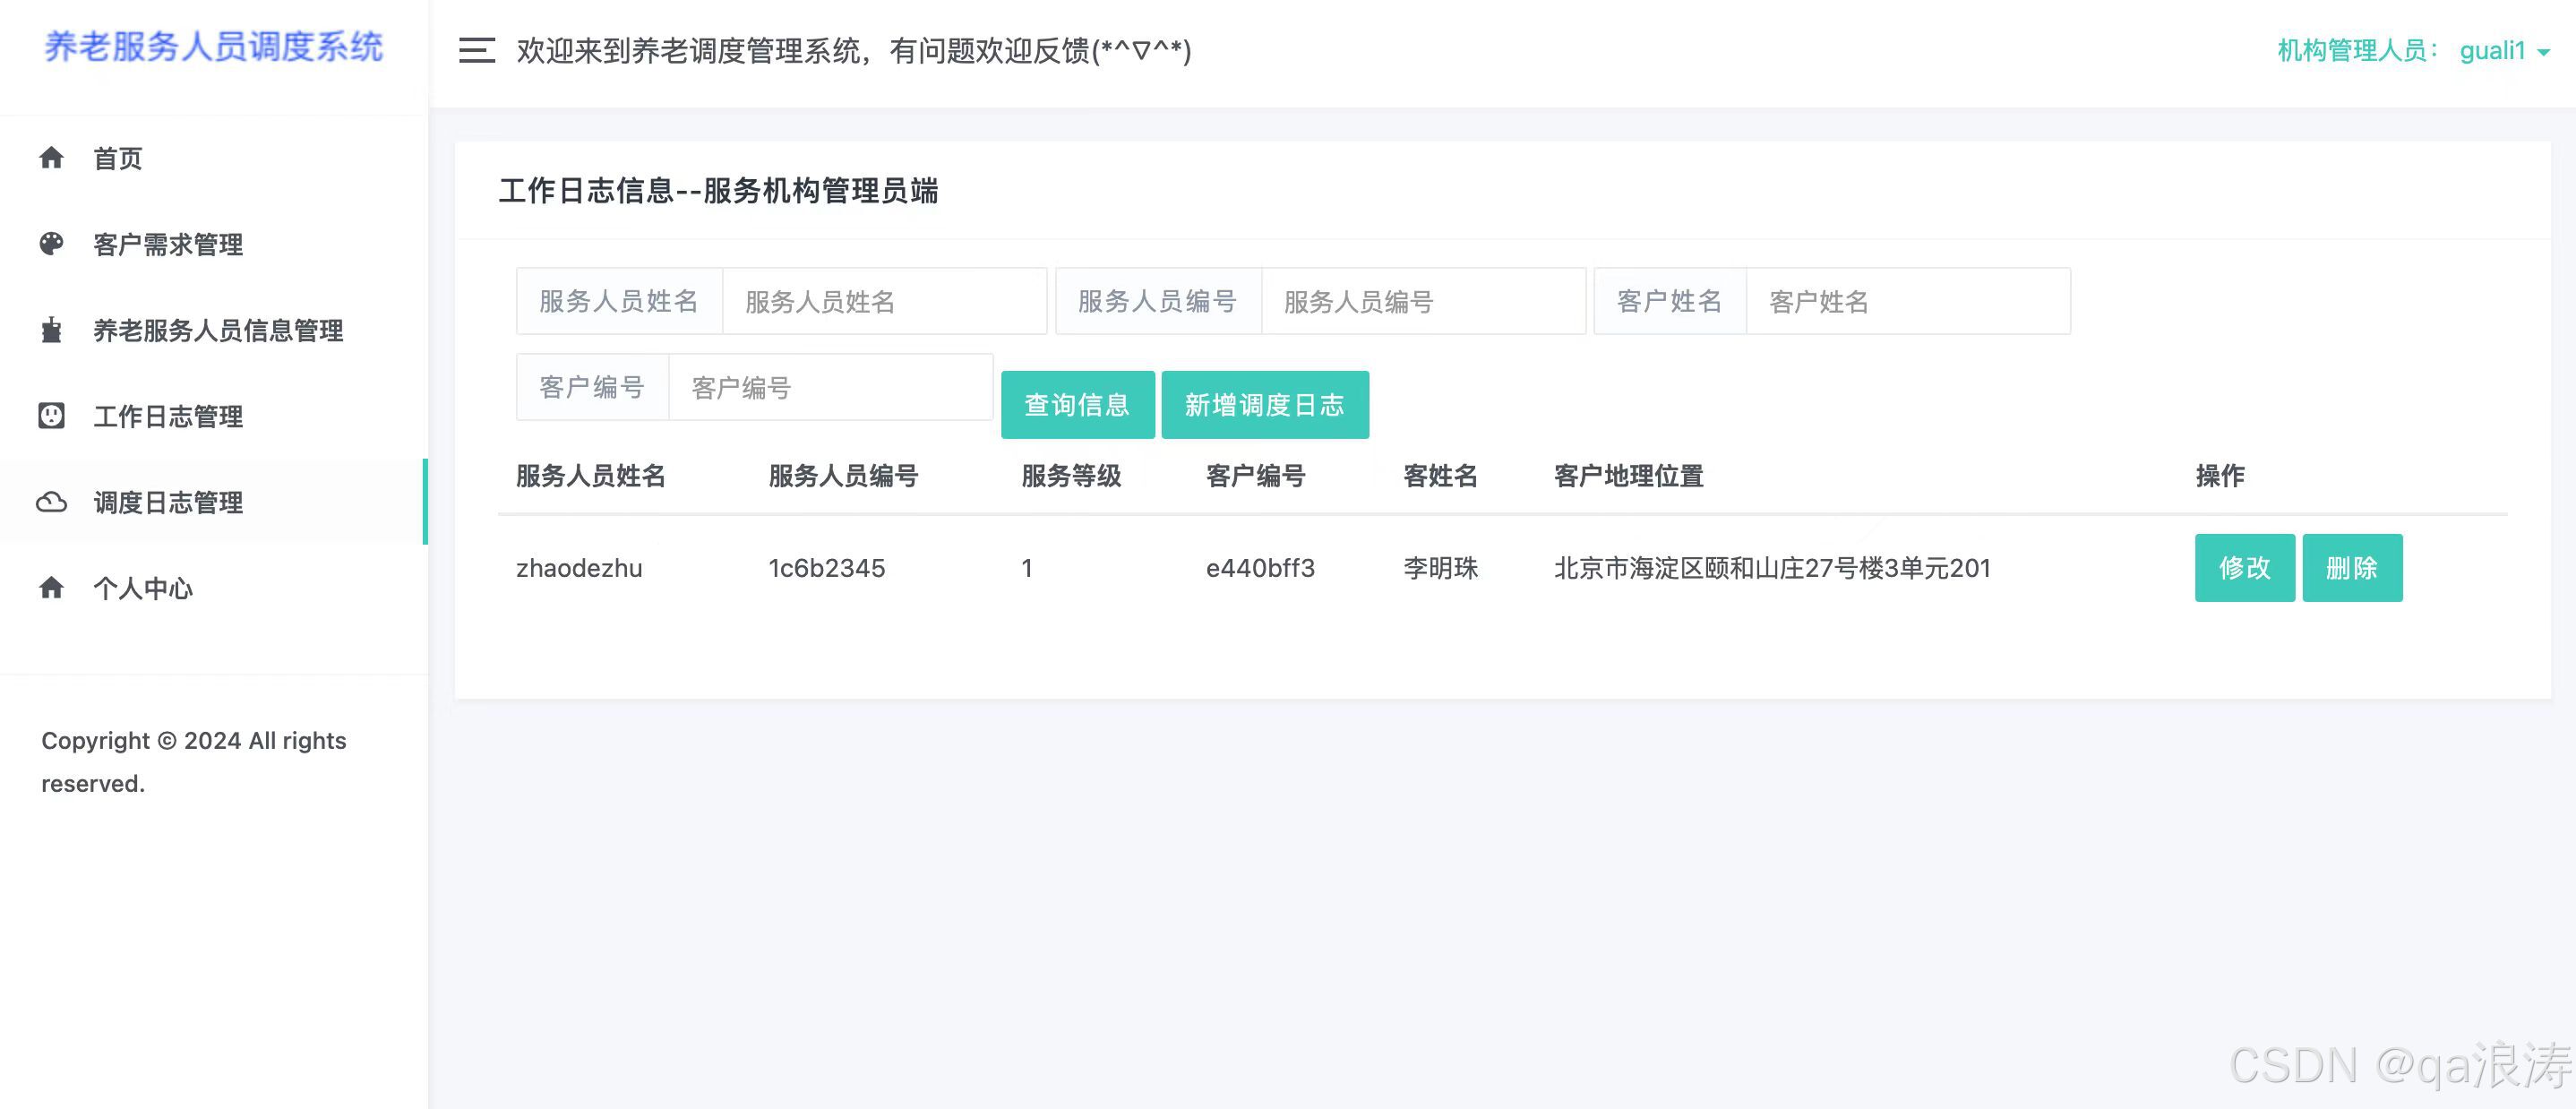
Task: Click the 养老服务人员调度系统 logo title
Action: (x=213, y=47)
